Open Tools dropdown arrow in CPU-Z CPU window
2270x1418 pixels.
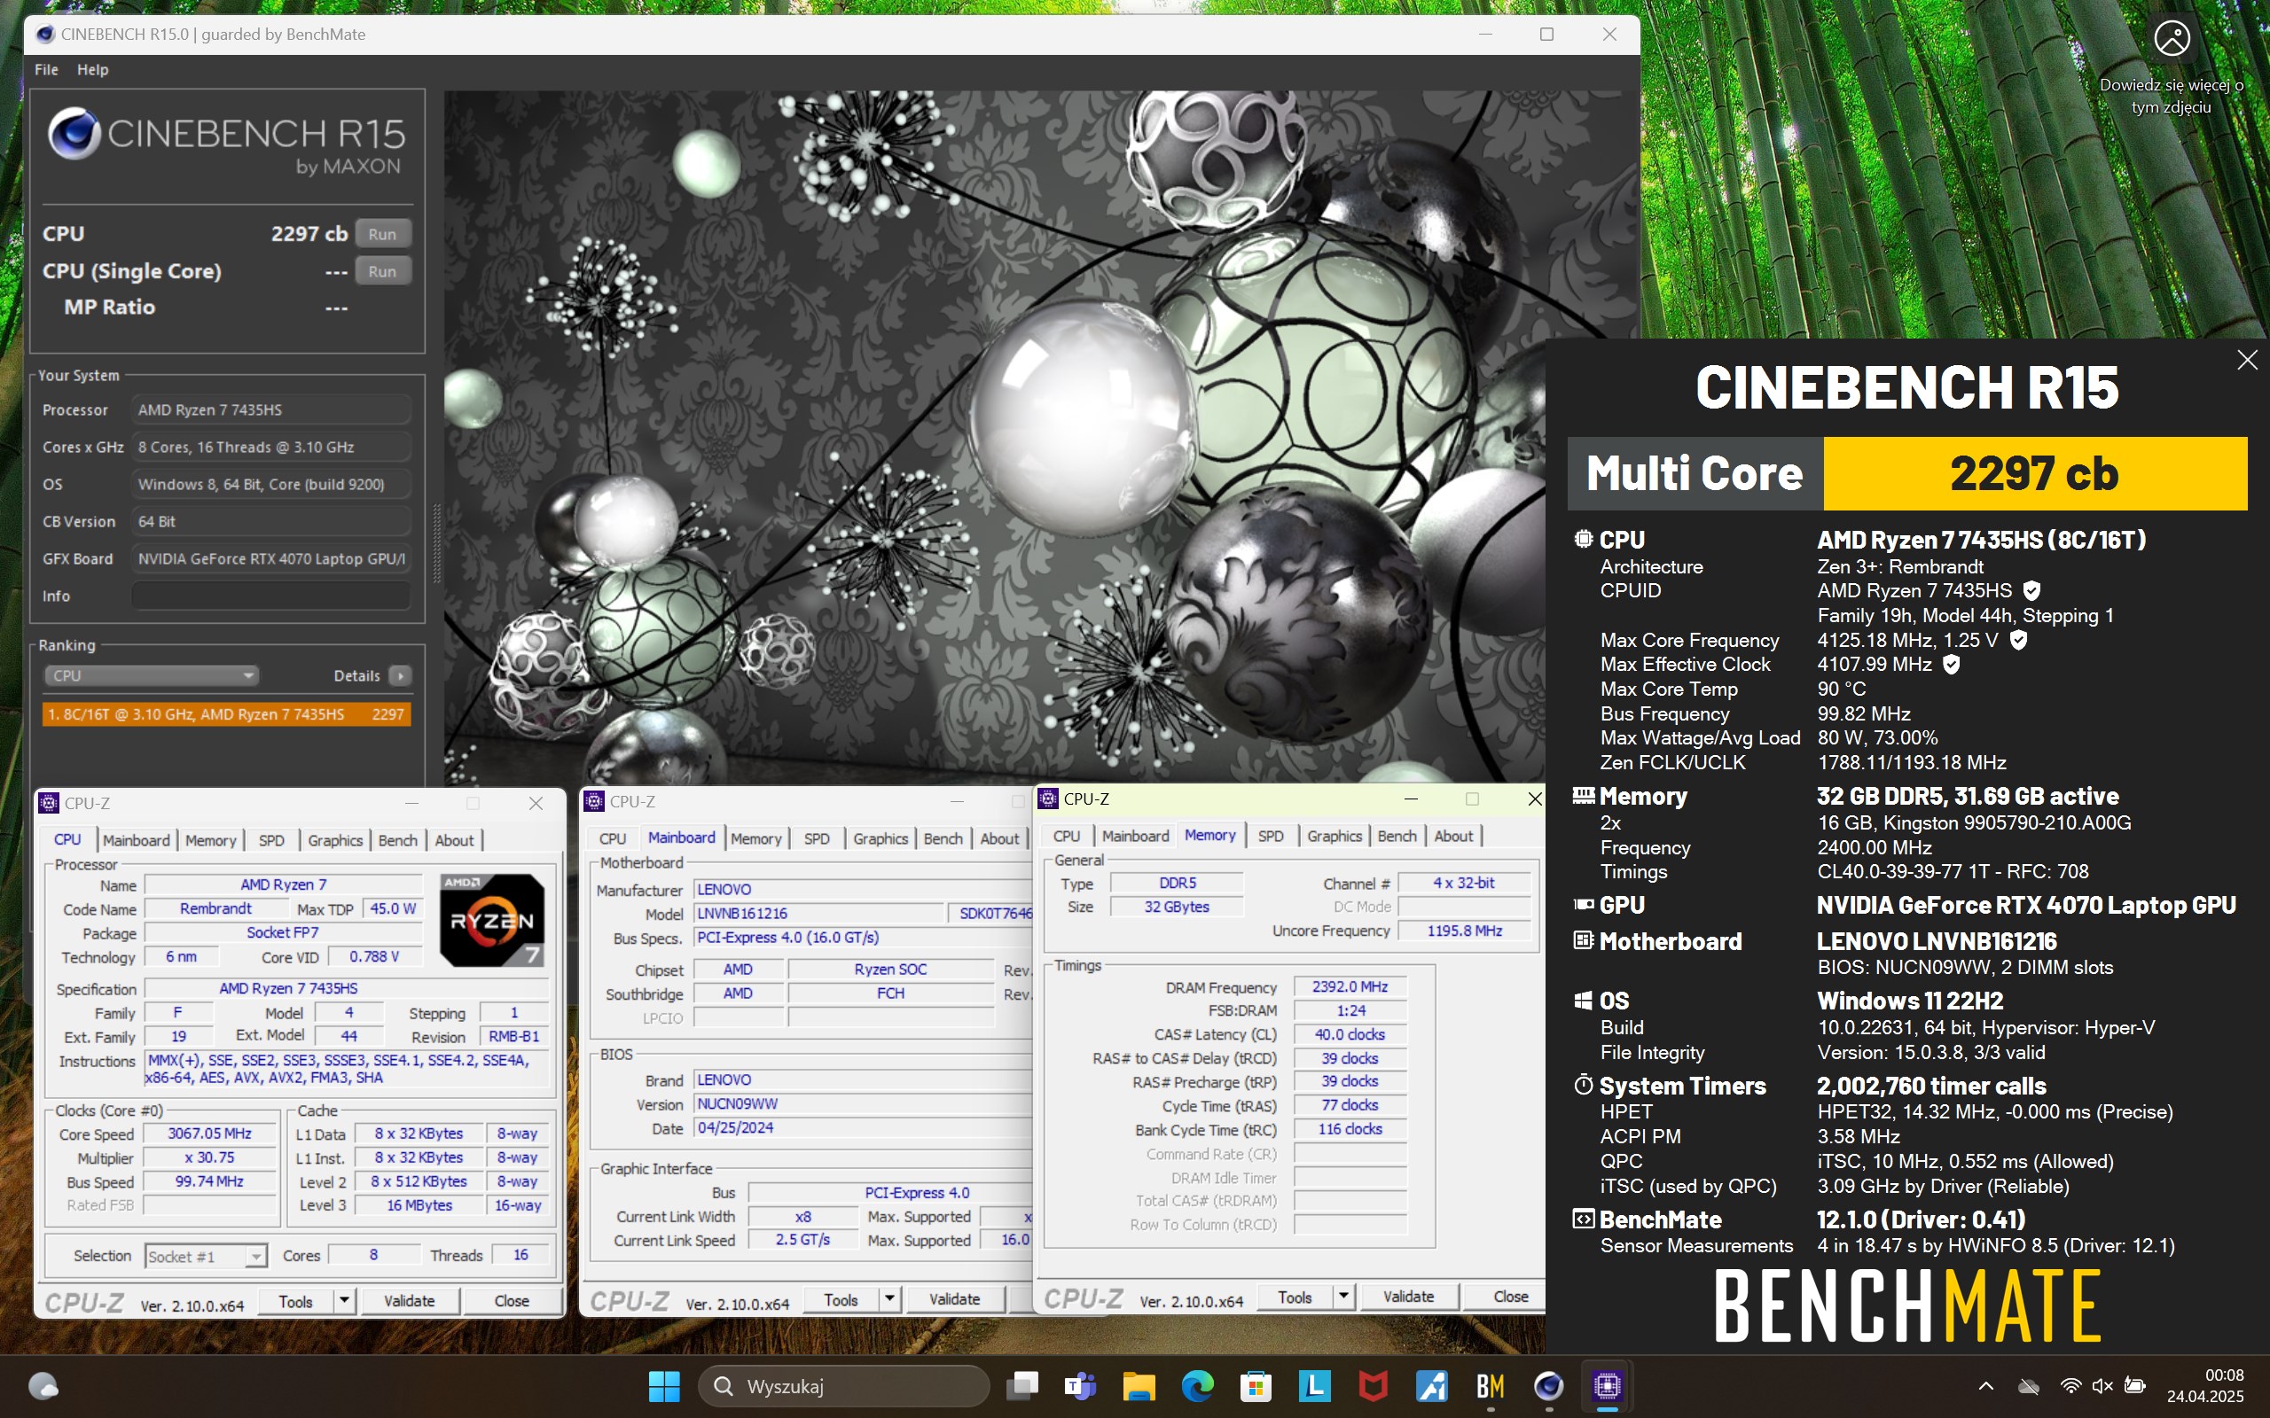point(344,1301)
